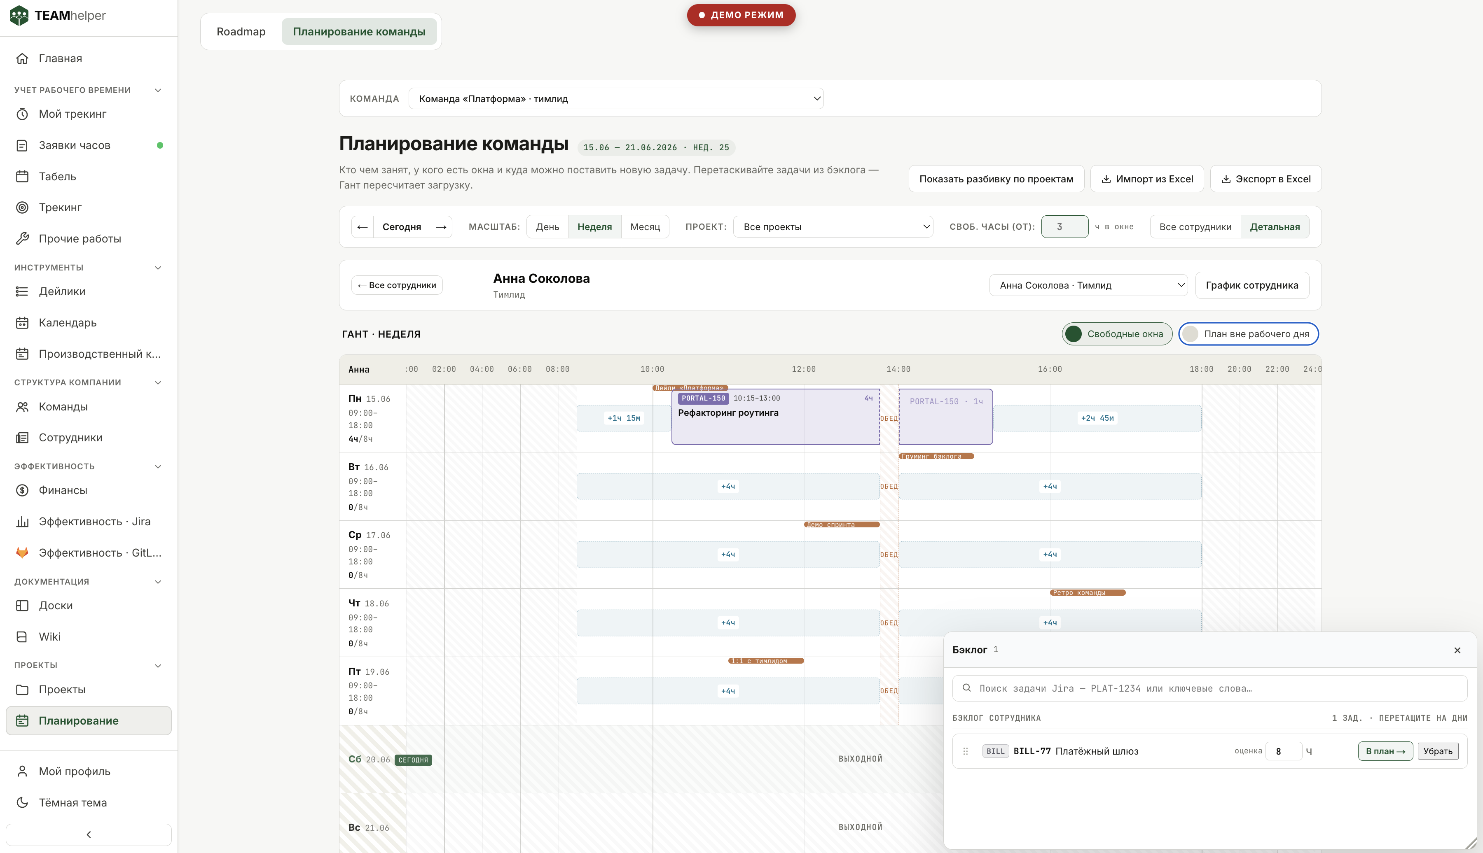Switch view to Все сотрудники
This screenshot has height=853, width=1483.
[1195, 227]
